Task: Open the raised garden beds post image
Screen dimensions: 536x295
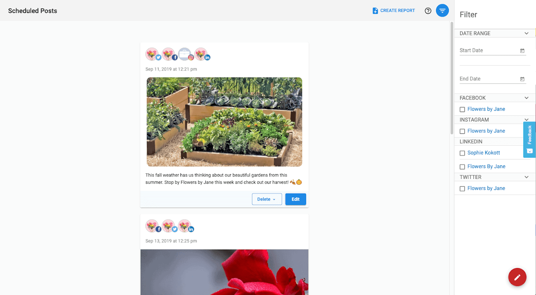Action: click(224, 122)
